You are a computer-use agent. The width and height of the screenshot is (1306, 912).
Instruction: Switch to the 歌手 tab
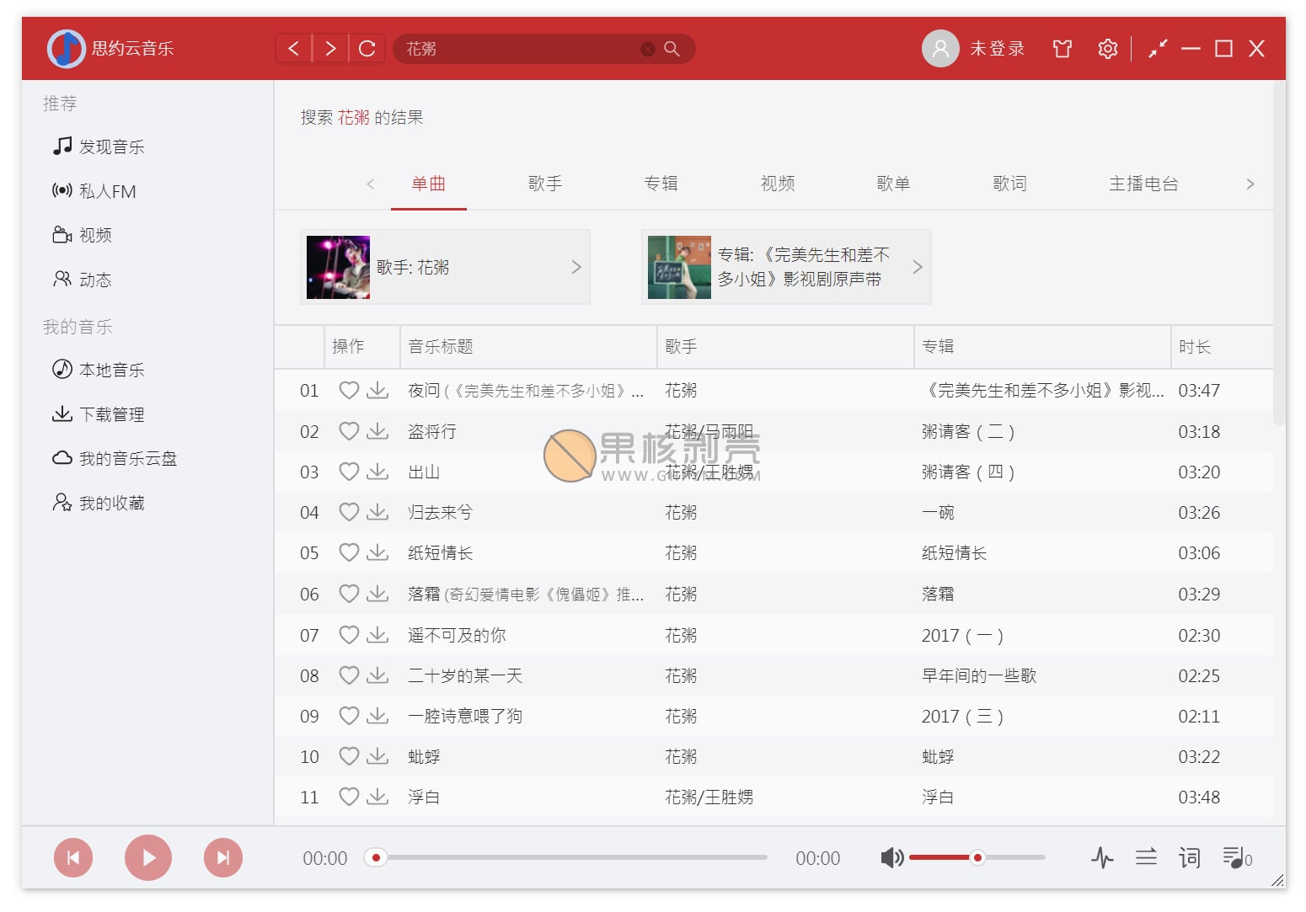pos(544,184)
